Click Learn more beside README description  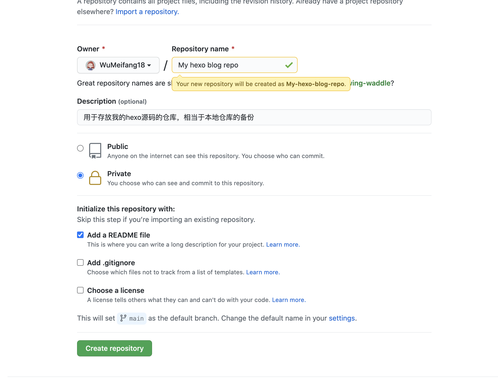282,244
